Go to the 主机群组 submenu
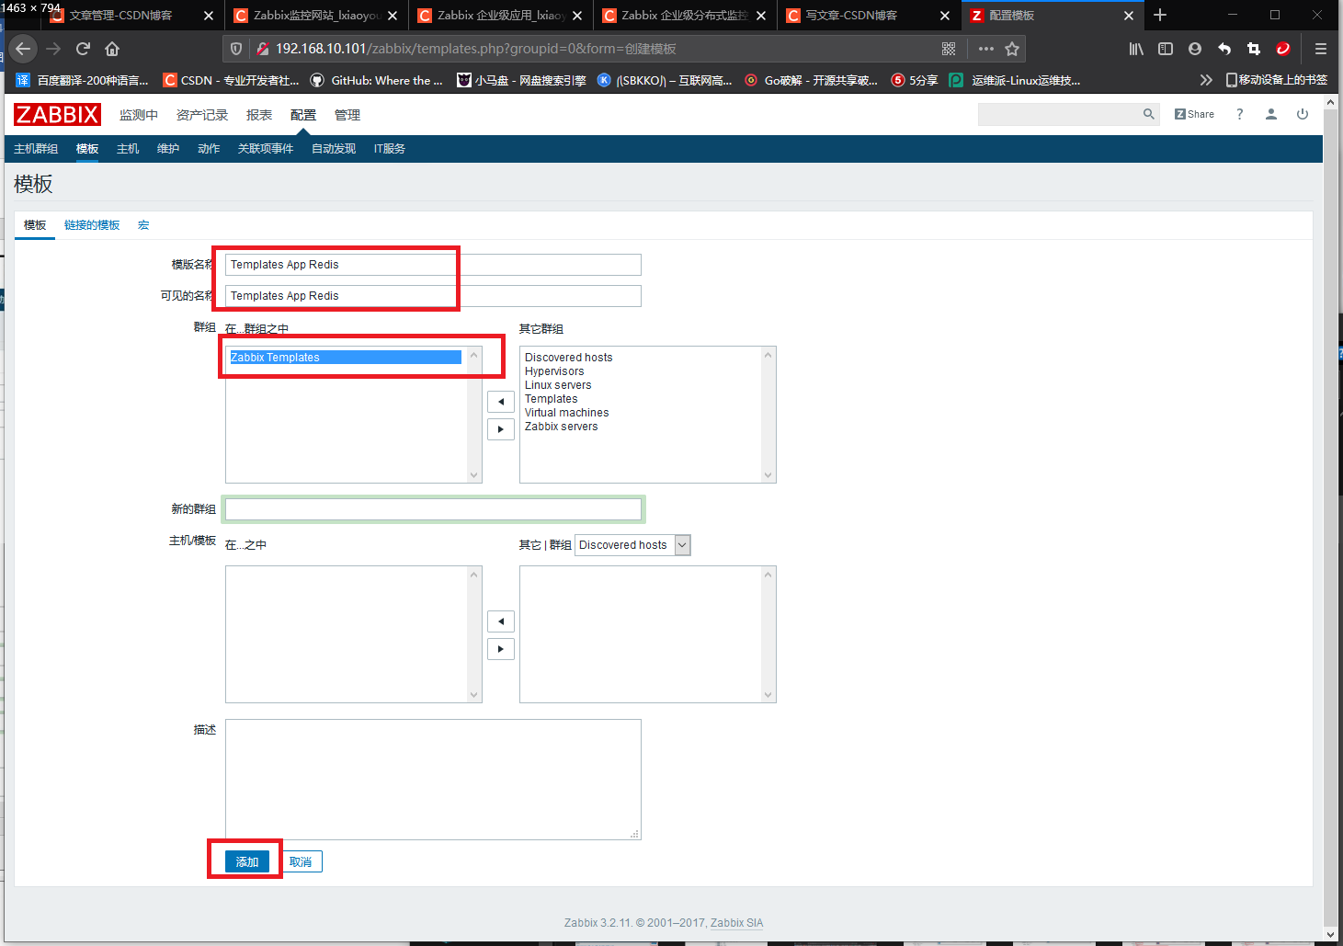 [36, 149]
